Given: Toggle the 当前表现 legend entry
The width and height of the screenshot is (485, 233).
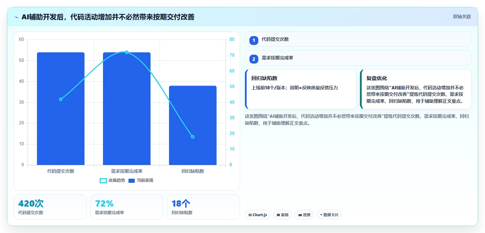Looking at the screenshot, I should click(x=141, y=180).
